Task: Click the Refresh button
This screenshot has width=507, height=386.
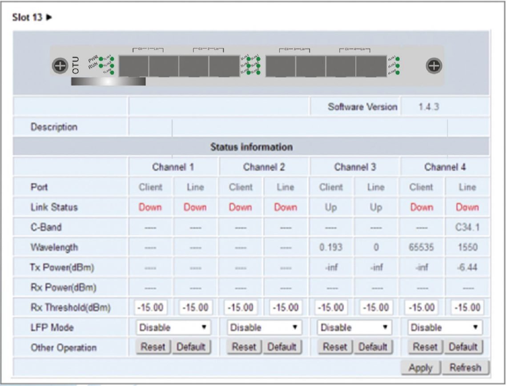Action: [x=467, y=367]
